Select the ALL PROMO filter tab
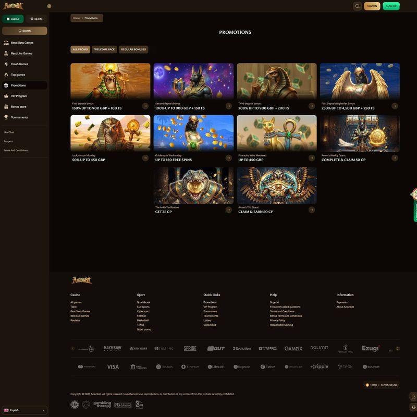 (80, 50)
